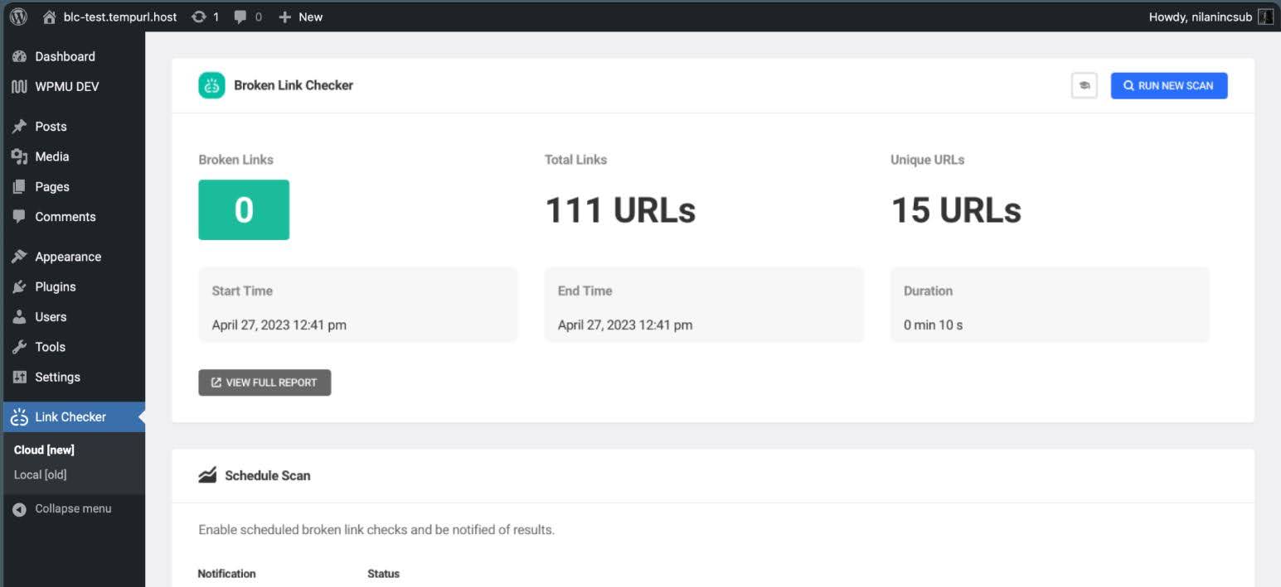Open WPMU DEV from its sidebar icon
The width and height of the screenshot is (1281, 587).
click(18, 86)
